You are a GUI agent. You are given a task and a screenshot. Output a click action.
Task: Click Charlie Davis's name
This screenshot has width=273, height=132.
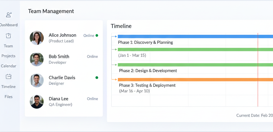(62, 77)
